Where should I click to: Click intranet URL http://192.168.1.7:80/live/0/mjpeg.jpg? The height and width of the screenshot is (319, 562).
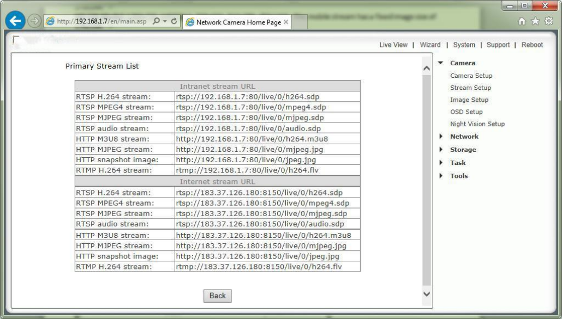249,149
